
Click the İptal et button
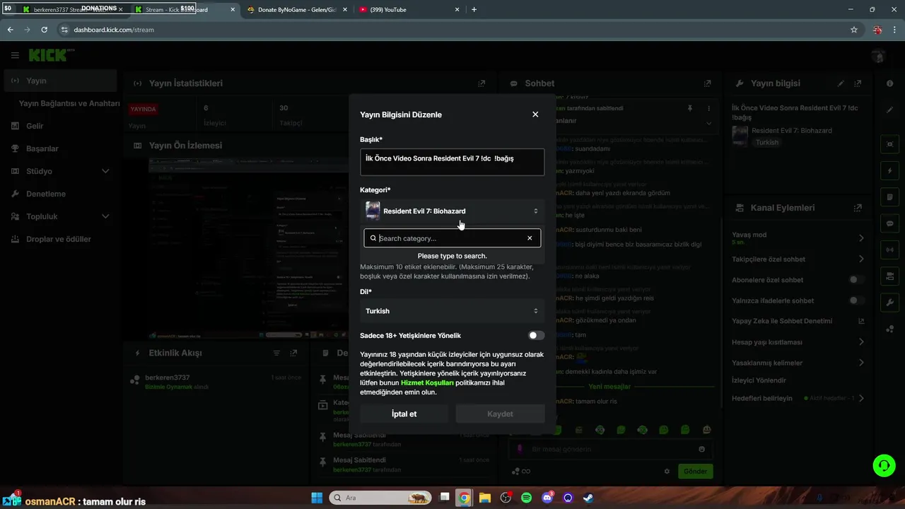pyautogui.click(x=404, y=414)
